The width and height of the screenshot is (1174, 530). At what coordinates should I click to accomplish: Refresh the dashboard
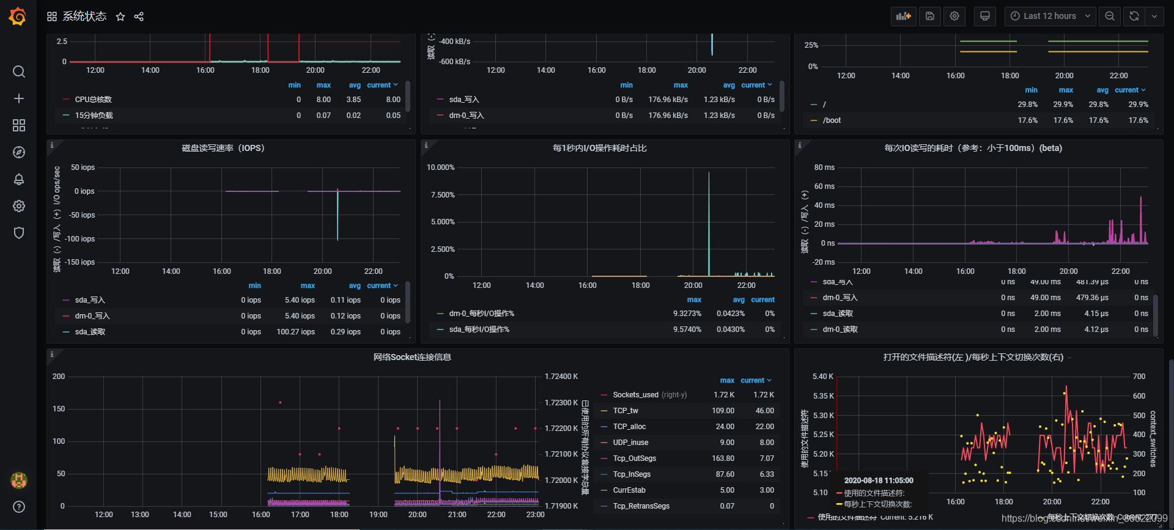tap(1134, 17)
